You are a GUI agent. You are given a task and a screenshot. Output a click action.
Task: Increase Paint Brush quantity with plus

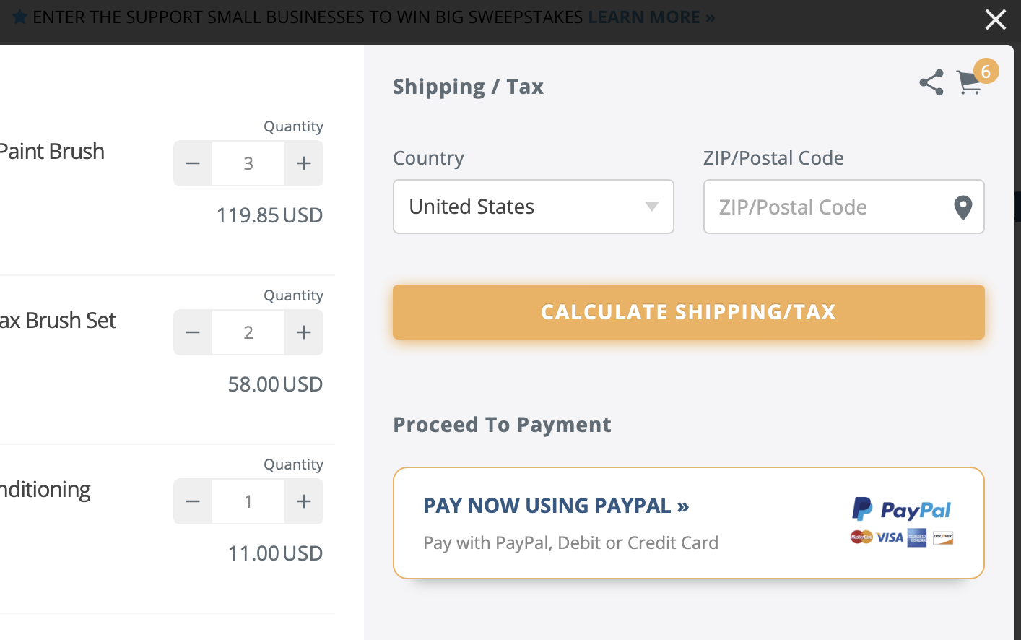coord(304,163)
